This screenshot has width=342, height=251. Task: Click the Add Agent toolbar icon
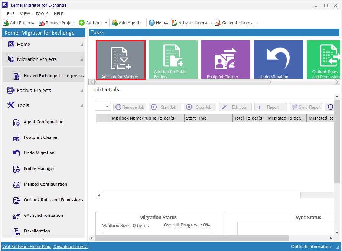114,23
